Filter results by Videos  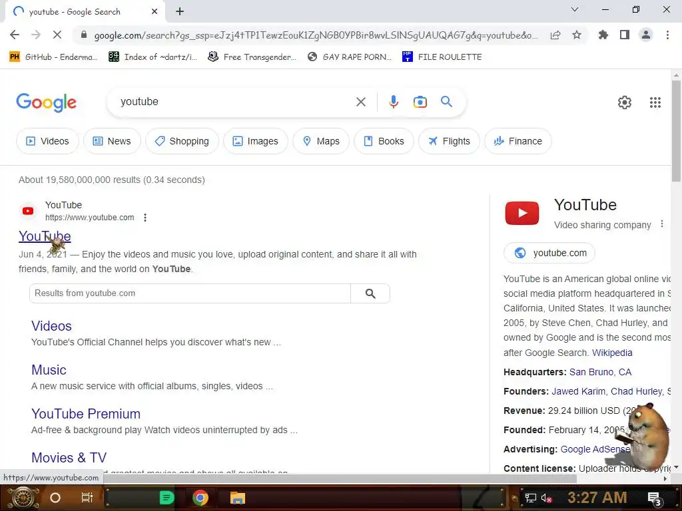pyautogui.click(x=47, y=141)
